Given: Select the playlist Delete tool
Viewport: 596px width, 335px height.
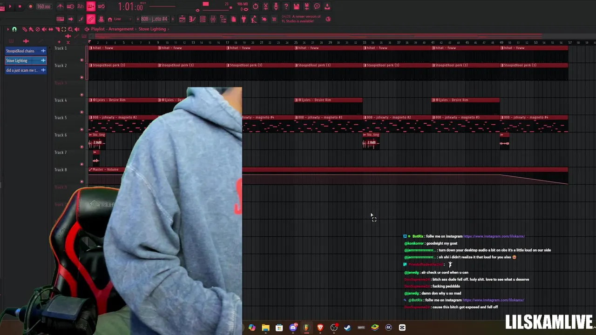Looking at the screenshot, I should (x=38, y=29).
